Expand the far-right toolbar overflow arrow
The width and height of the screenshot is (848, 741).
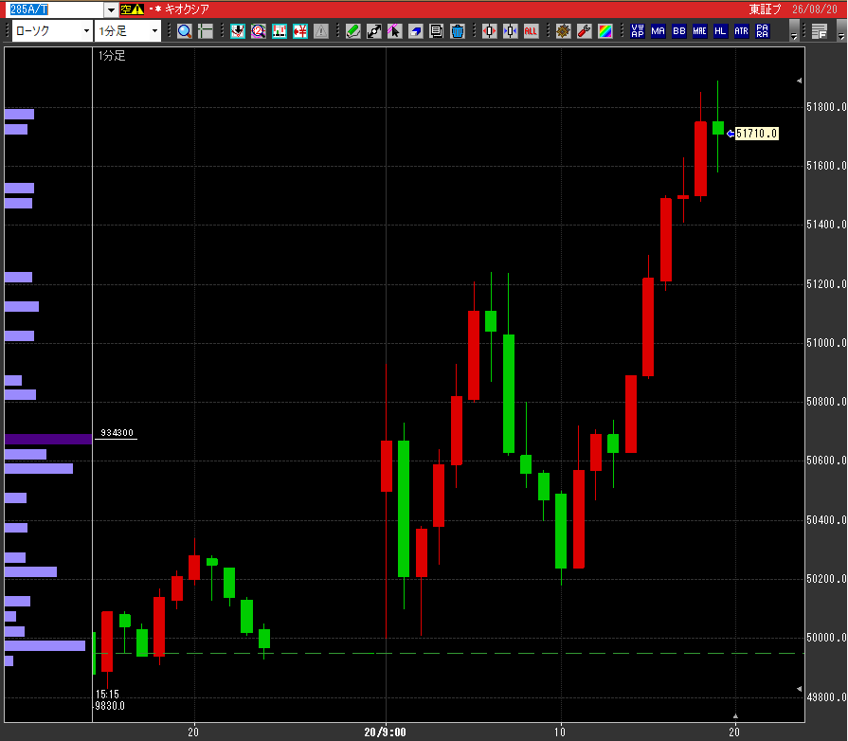pos(841,31)
